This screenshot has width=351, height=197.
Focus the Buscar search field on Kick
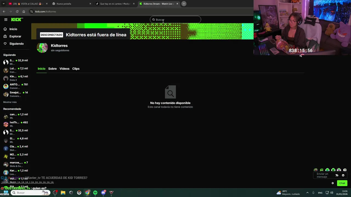pos(175,20)
